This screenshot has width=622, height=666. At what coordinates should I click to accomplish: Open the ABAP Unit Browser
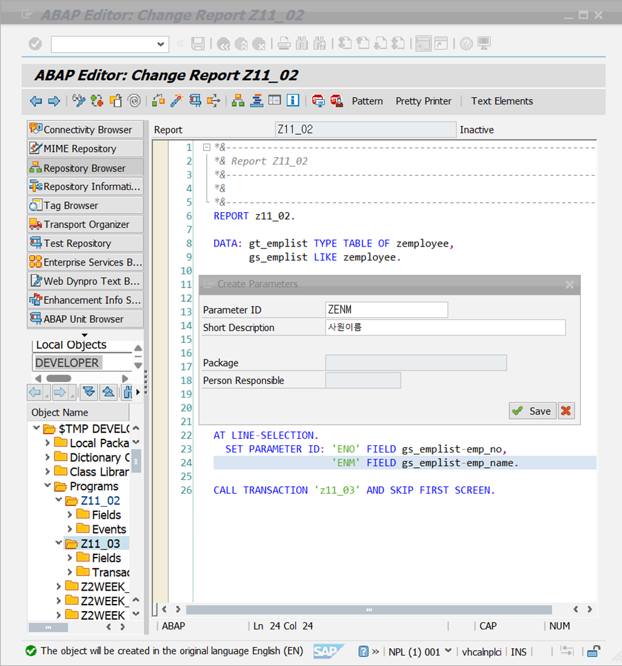(85, 319)
